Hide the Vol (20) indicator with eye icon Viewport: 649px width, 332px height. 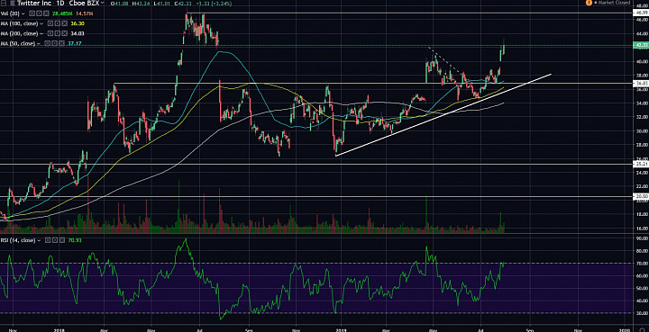point(32,13)
